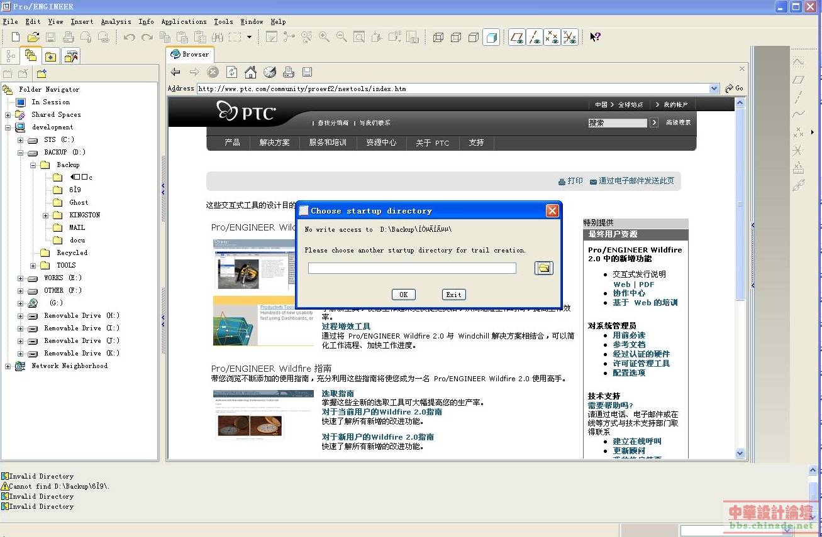Open the Insert menu
The height and width of the screenshot is (537, 822).
[x=82, y=21]
